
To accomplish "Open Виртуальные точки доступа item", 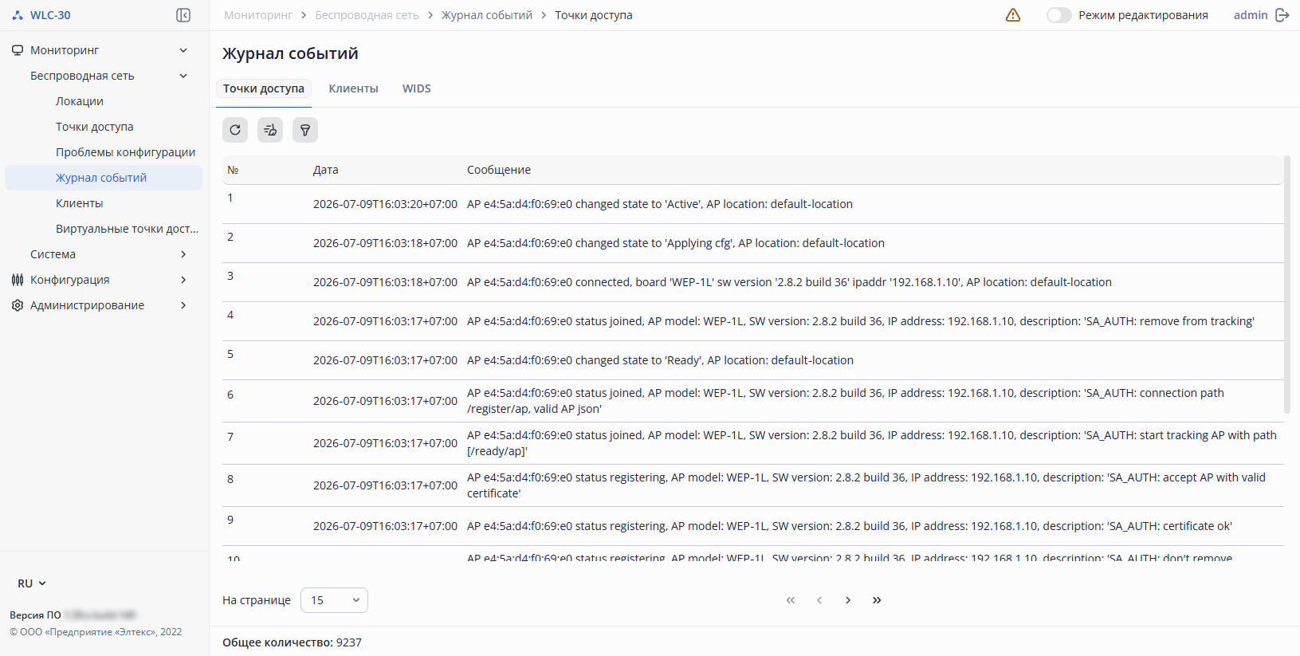I will point(127,229).
